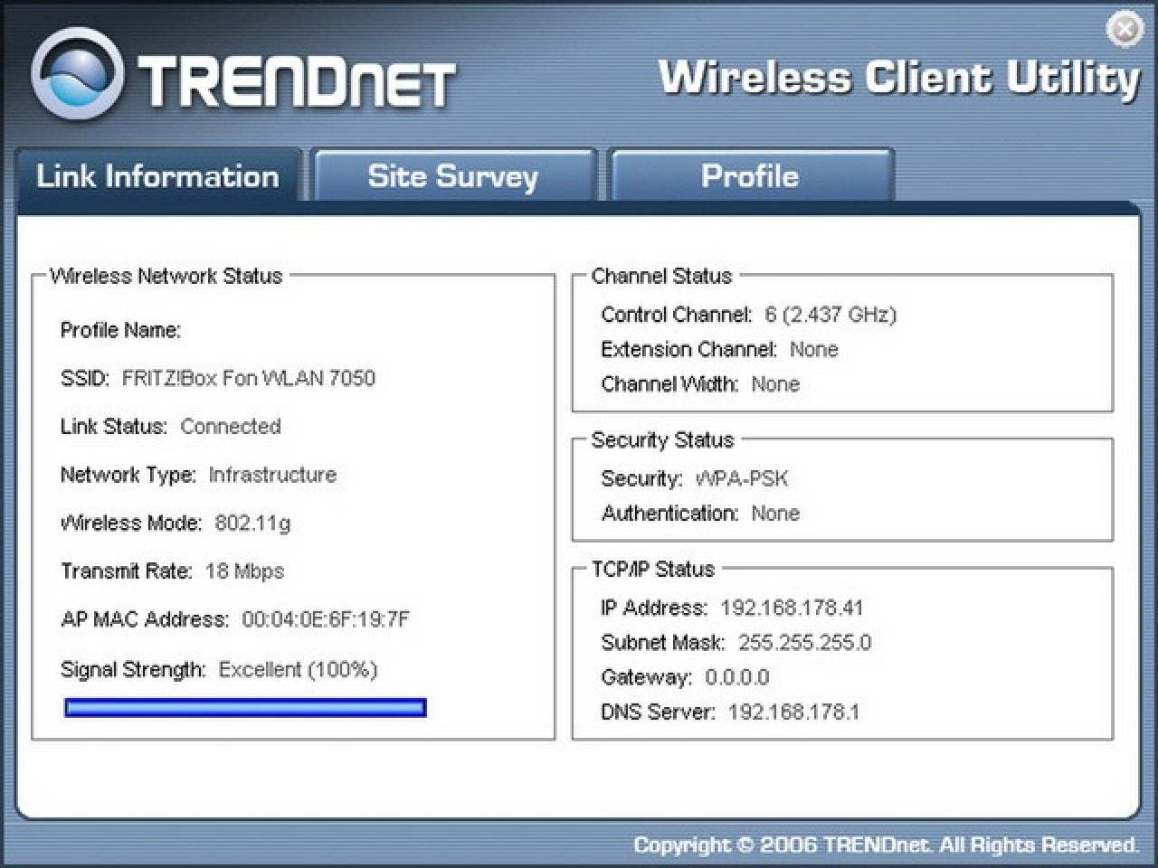Click Control Channel value 6 (2.437 GHz)

pos(831,315)
